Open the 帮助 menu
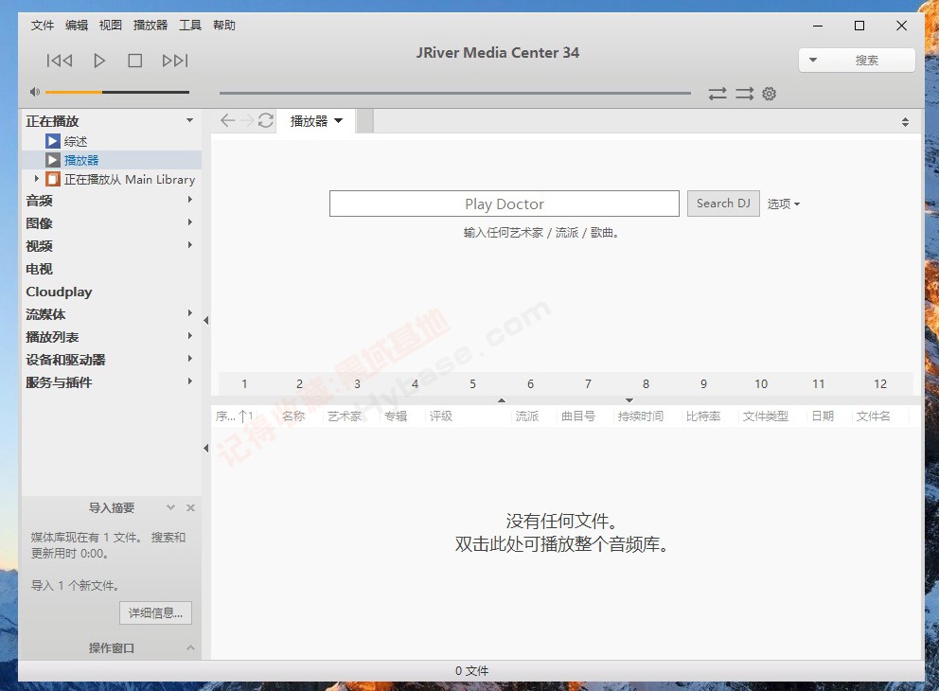Viewport: 939px width, 691px height. pos(224,26)
